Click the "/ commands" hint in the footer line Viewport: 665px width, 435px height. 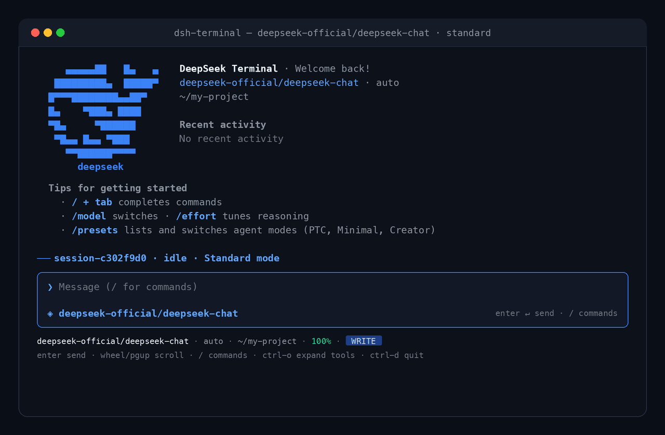pos(223,356)
